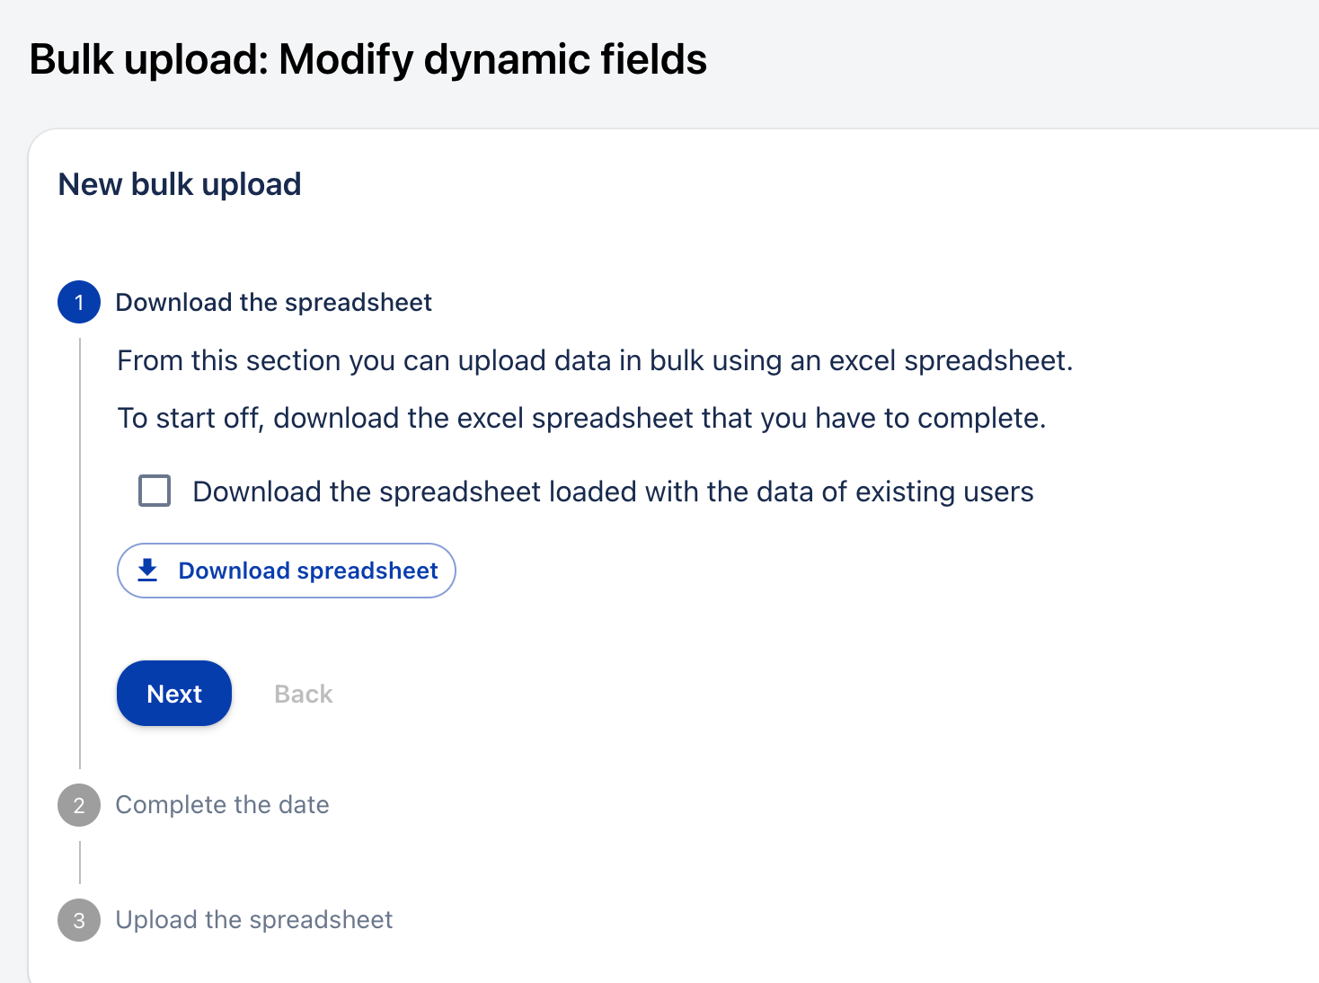Enable the existing users data checkbox
The image size is (1319, 983).
(155, 491)
